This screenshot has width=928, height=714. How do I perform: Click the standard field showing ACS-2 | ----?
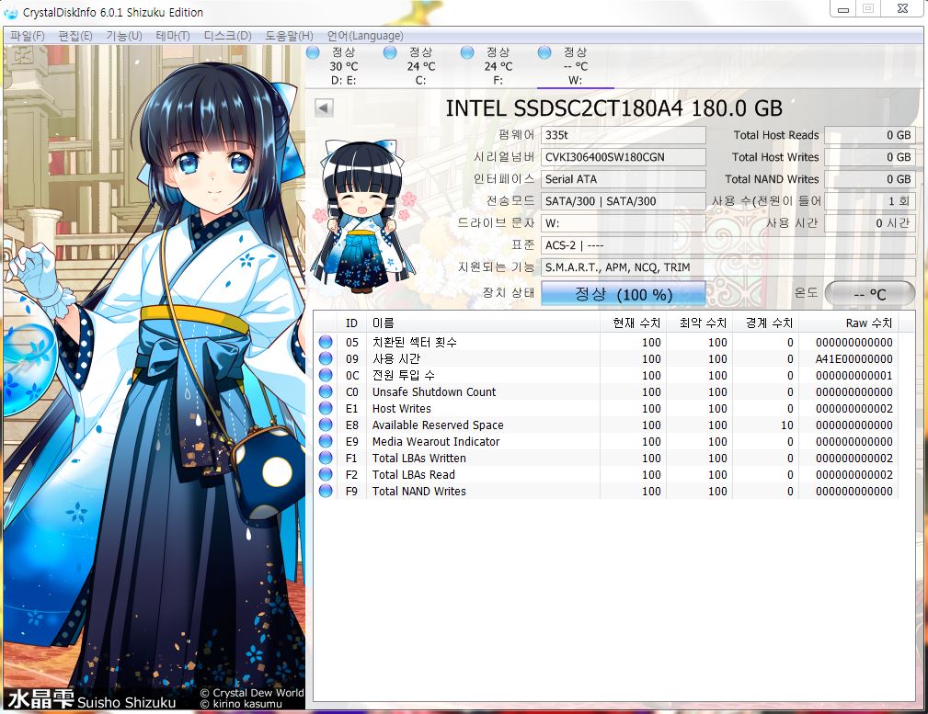click(x=728, y=245)
